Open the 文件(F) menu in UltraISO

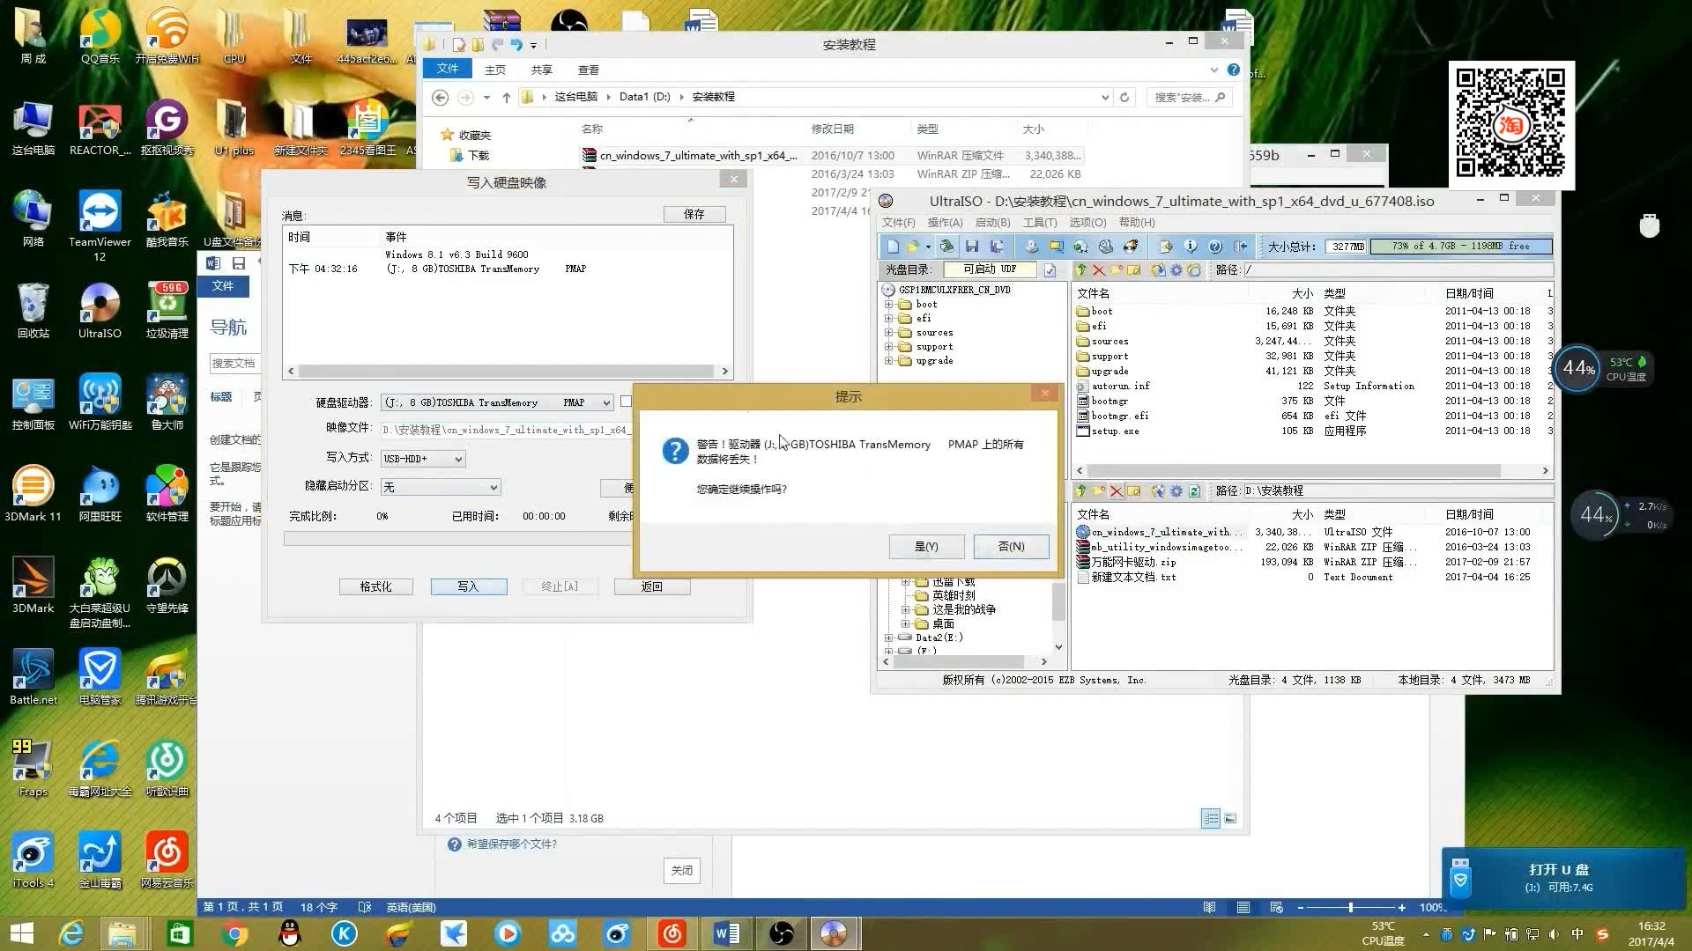pos(899,223)
